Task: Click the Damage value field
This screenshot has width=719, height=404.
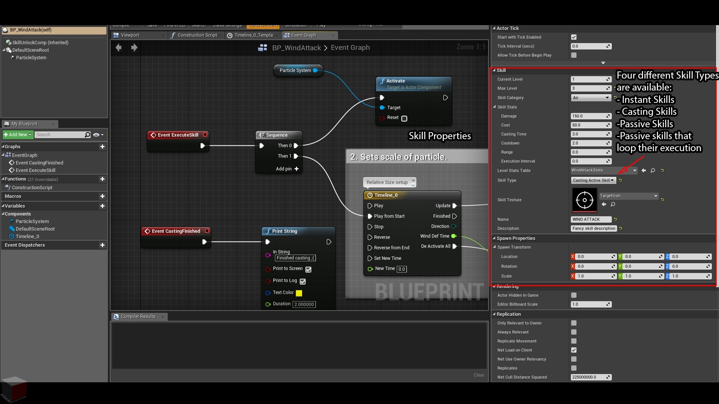Action: pyautogui.click(x=591, y=116)
